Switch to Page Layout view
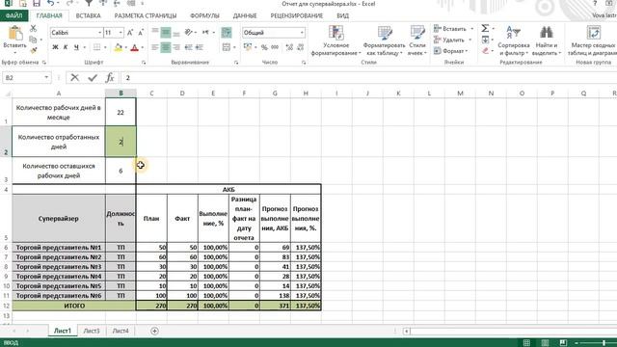This screenshot has height=347, width=617. (545, 343)
